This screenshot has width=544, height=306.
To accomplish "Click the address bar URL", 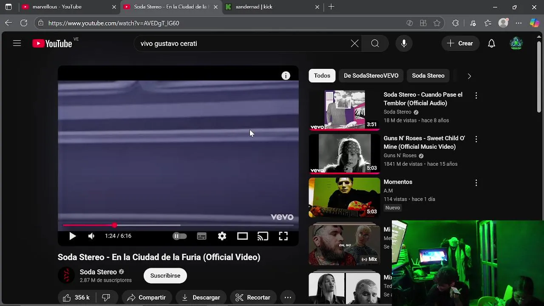I will click(x=113, y=23).
